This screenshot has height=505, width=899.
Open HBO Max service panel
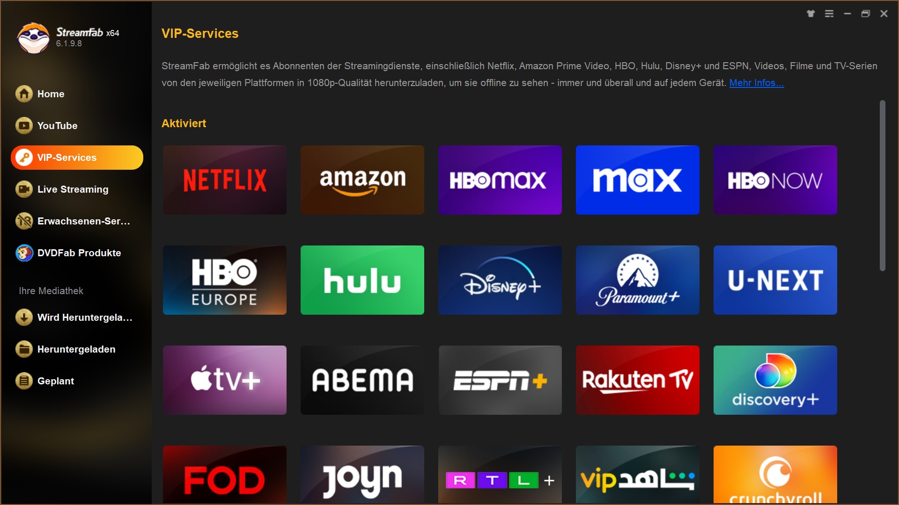pos(501,180)
